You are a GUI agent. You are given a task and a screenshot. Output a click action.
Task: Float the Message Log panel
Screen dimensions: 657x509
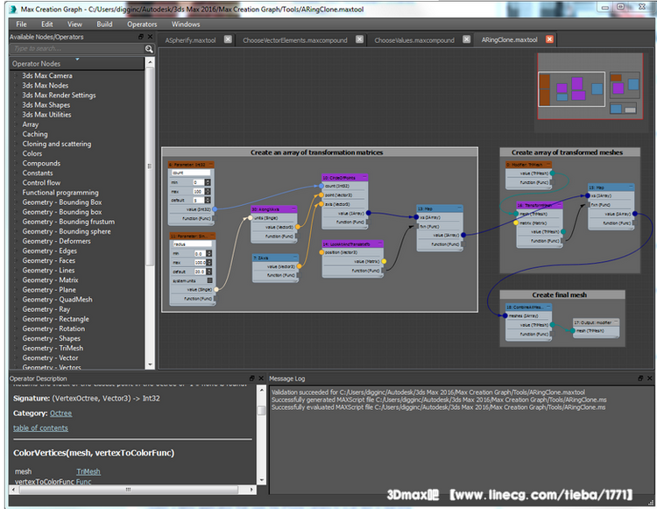click(640, 378)
